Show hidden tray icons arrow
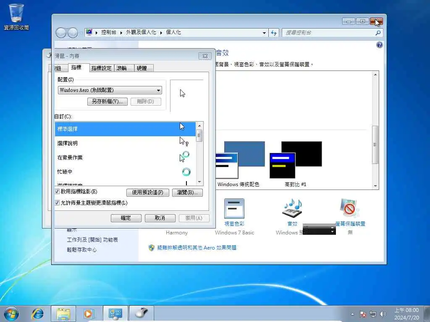430x322 pixels. 352,314
